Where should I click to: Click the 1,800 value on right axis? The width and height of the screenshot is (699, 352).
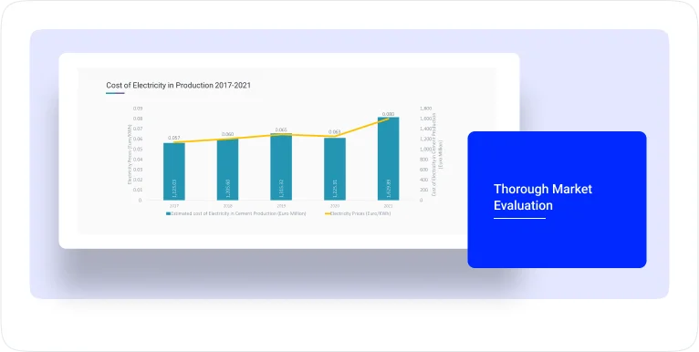426,109
